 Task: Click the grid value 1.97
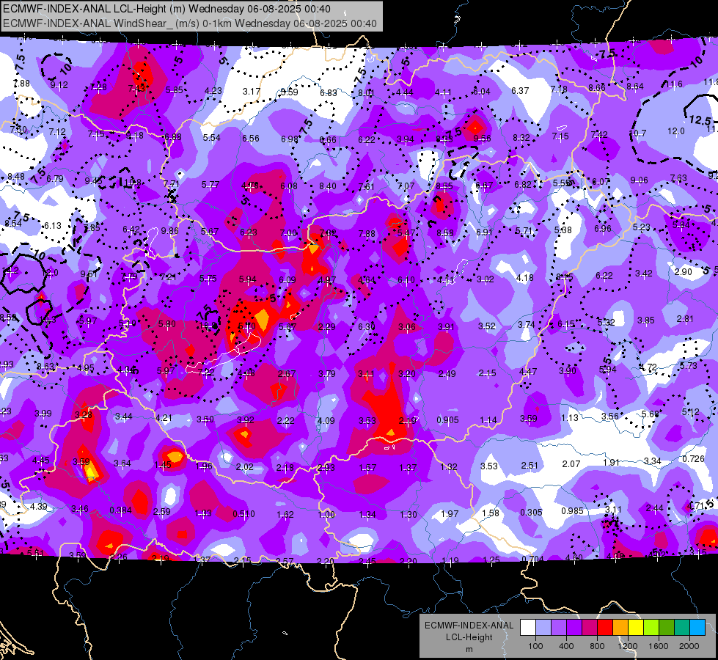tap(449, 513)
